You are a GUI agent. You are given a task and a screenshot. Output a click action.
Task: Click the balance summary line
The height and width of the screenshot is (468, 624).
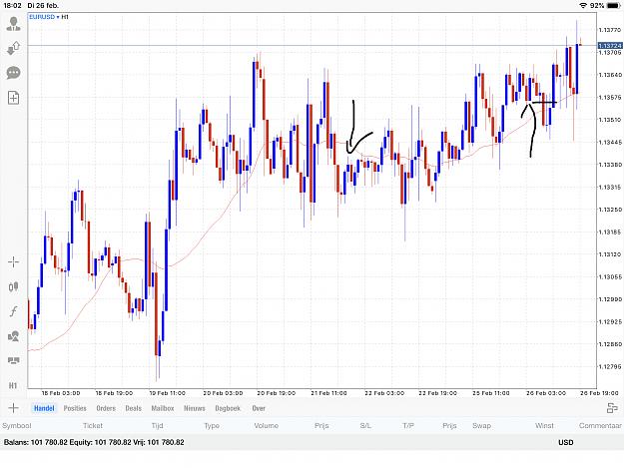coord(94,442)
